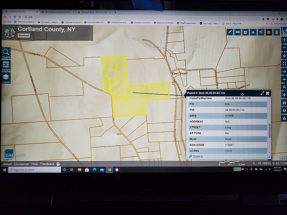
Task: Open the About link
Action: 7,164
